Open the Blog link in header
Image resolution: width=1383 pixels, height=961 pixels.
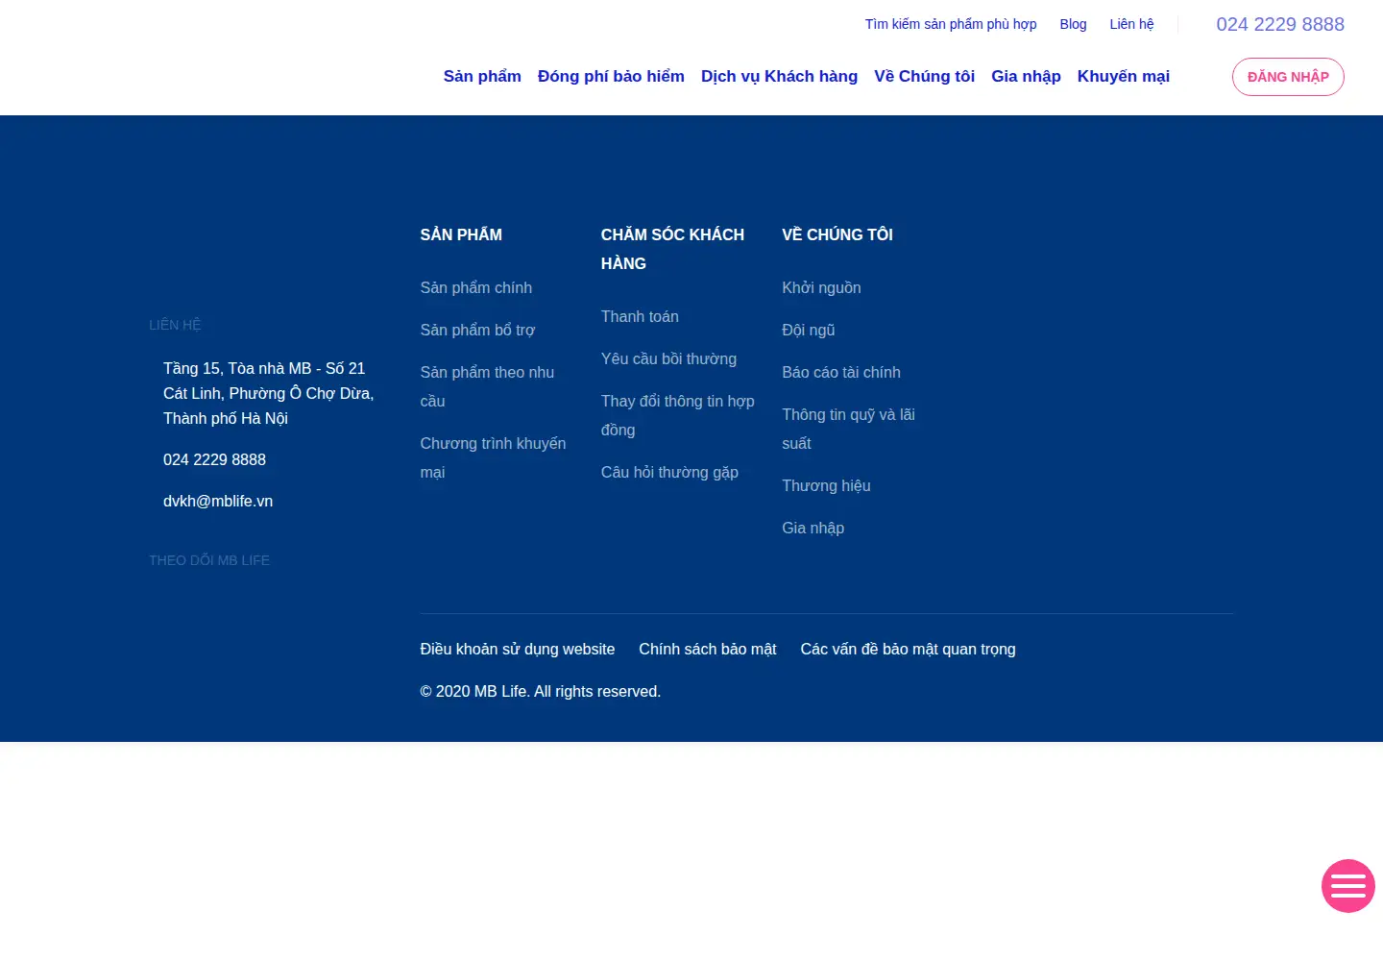pos(1073,24)
